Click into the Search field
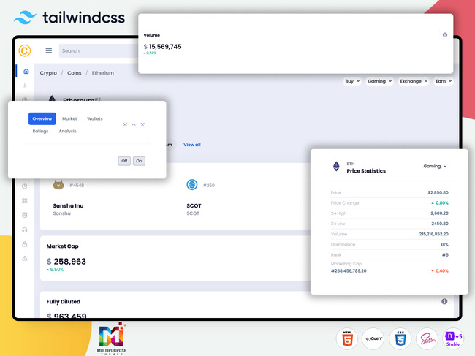The image size is (475, 356). [99, 50]
